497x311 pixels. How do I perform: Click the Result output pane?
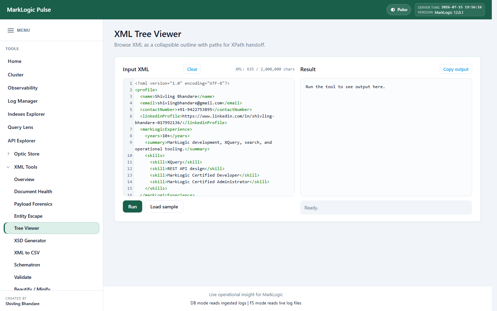[x=386, y=137]
